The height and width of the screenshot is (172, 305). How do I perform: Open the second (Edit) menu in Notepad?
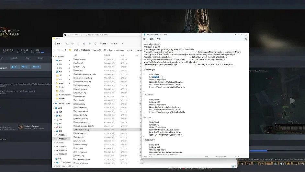click(152, 39)
